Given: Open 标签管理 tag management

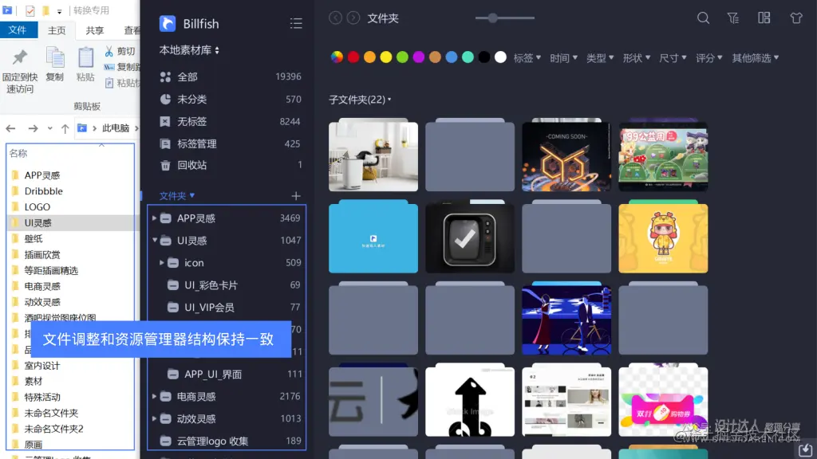Looking at the screenshot, I should coord(230,143).
